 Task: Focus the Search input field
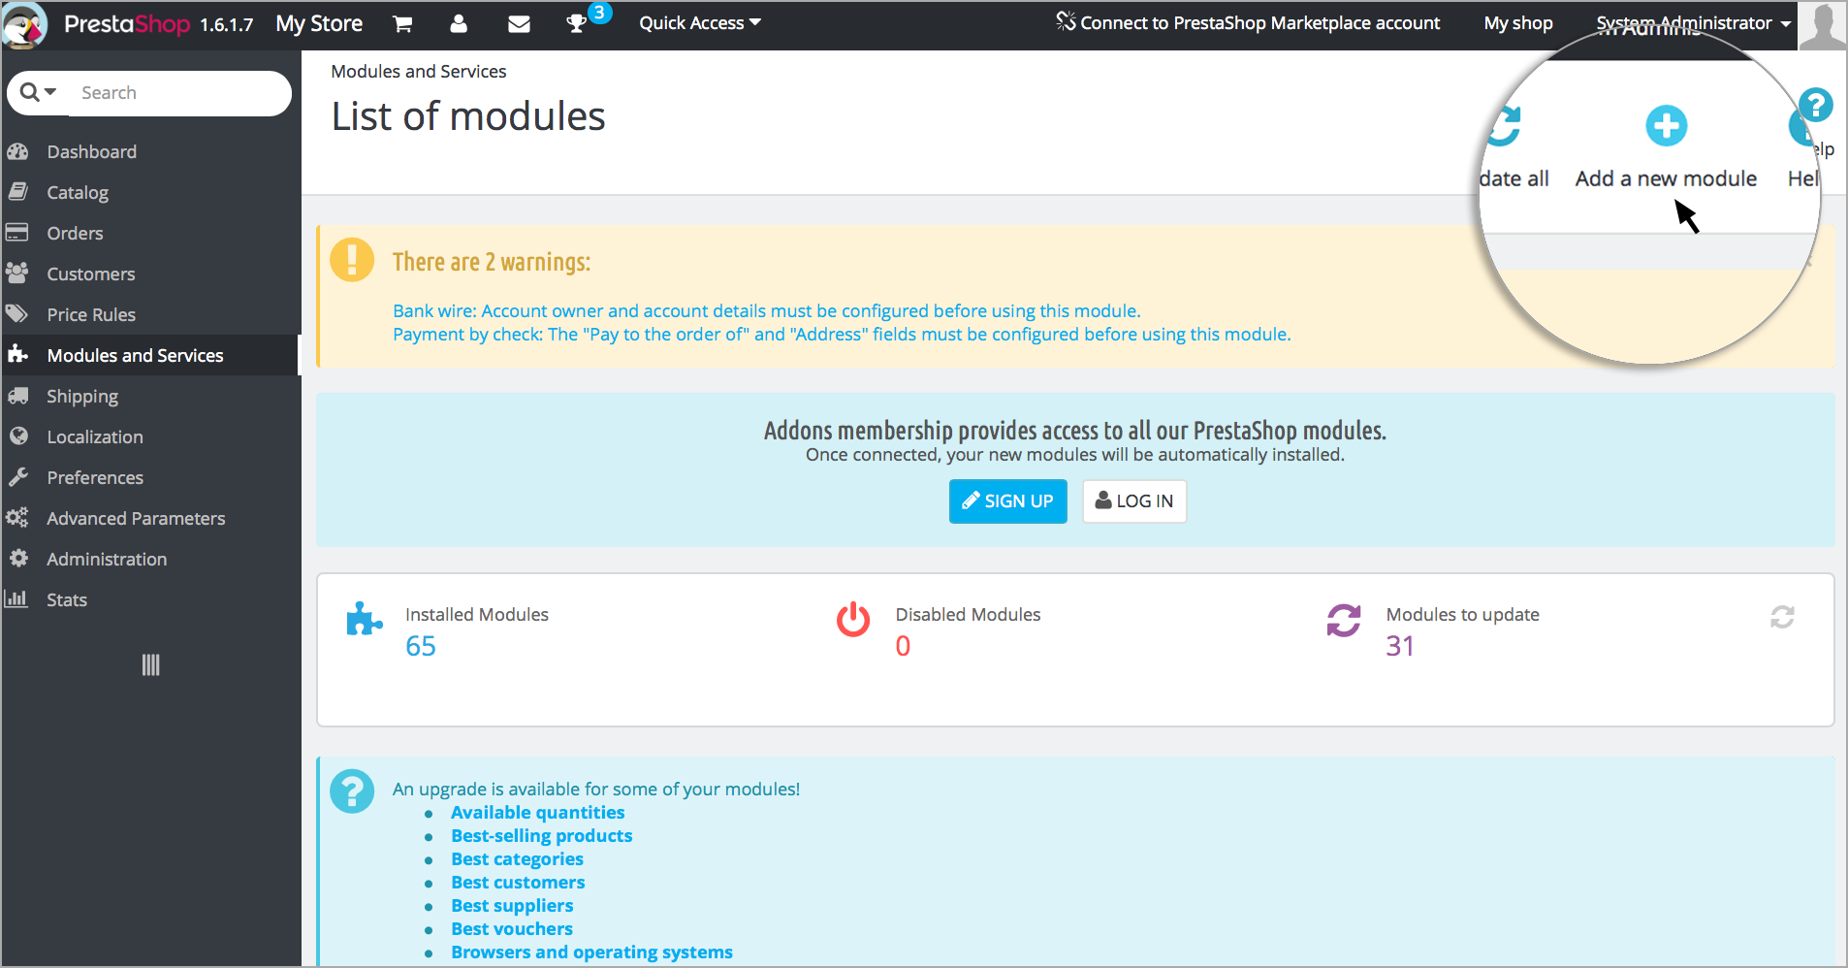[180, 93]
